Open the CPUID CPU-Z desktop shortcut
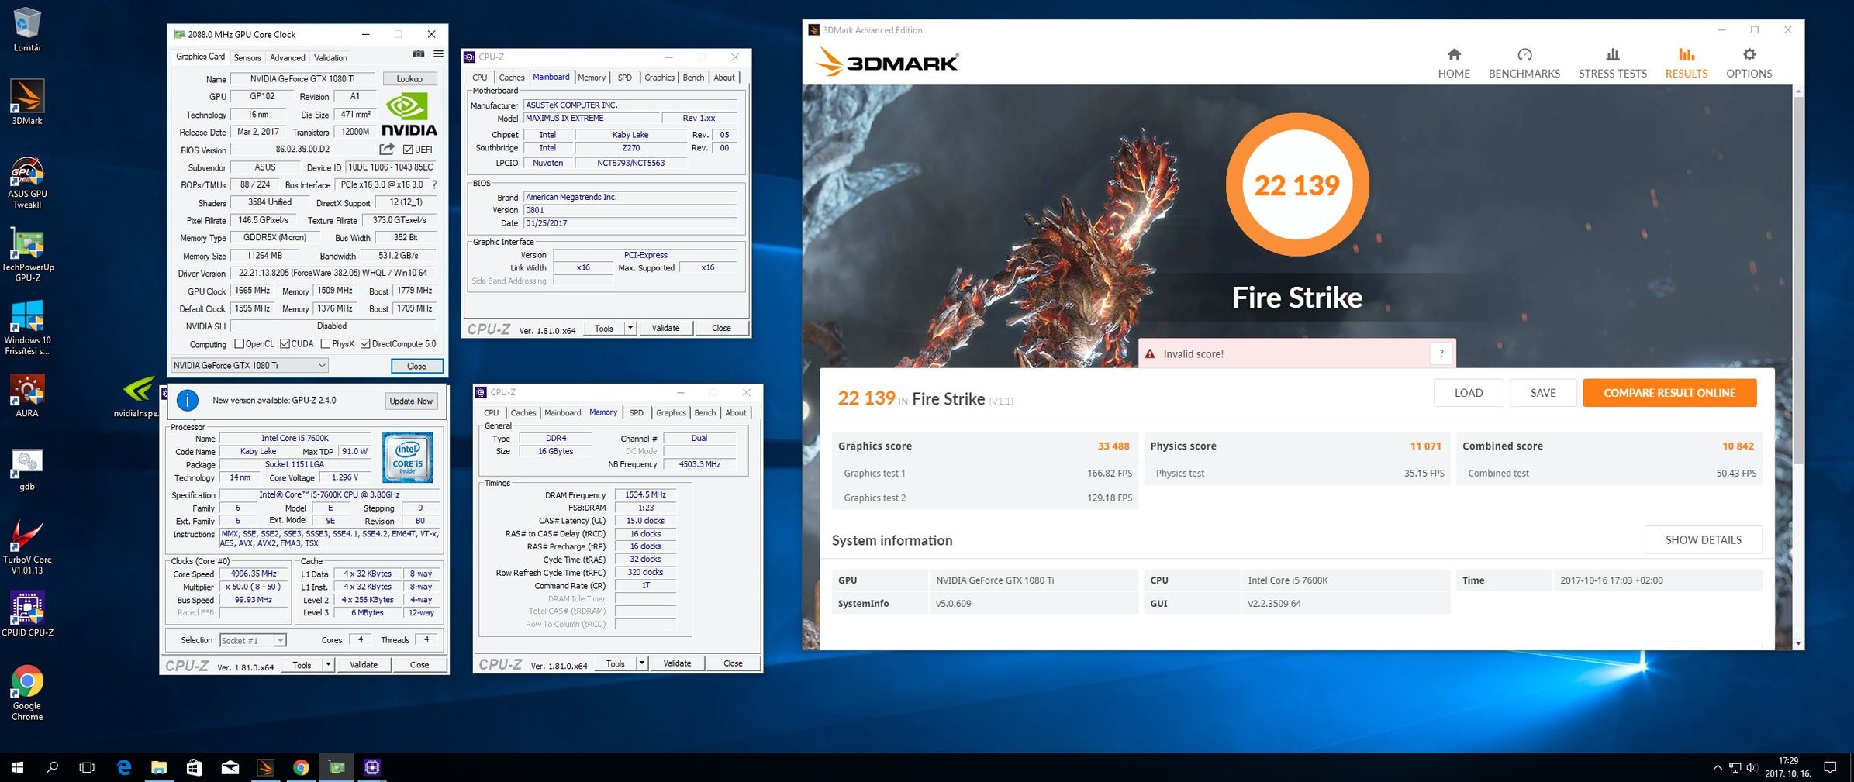This screenshot has height=782, width=1854. [x=27, y=614]
